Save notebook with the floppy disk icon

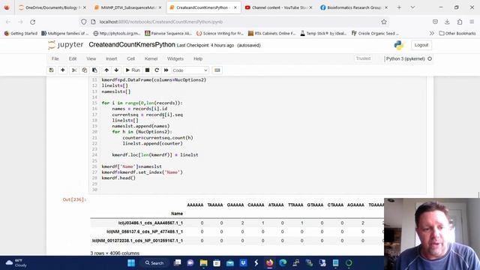pos(52,70)
